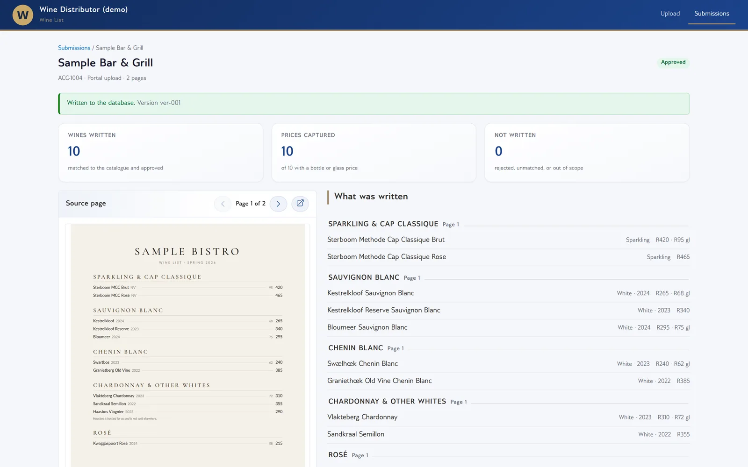Click the Sauvignon Blanc section heading

[364, 277]
